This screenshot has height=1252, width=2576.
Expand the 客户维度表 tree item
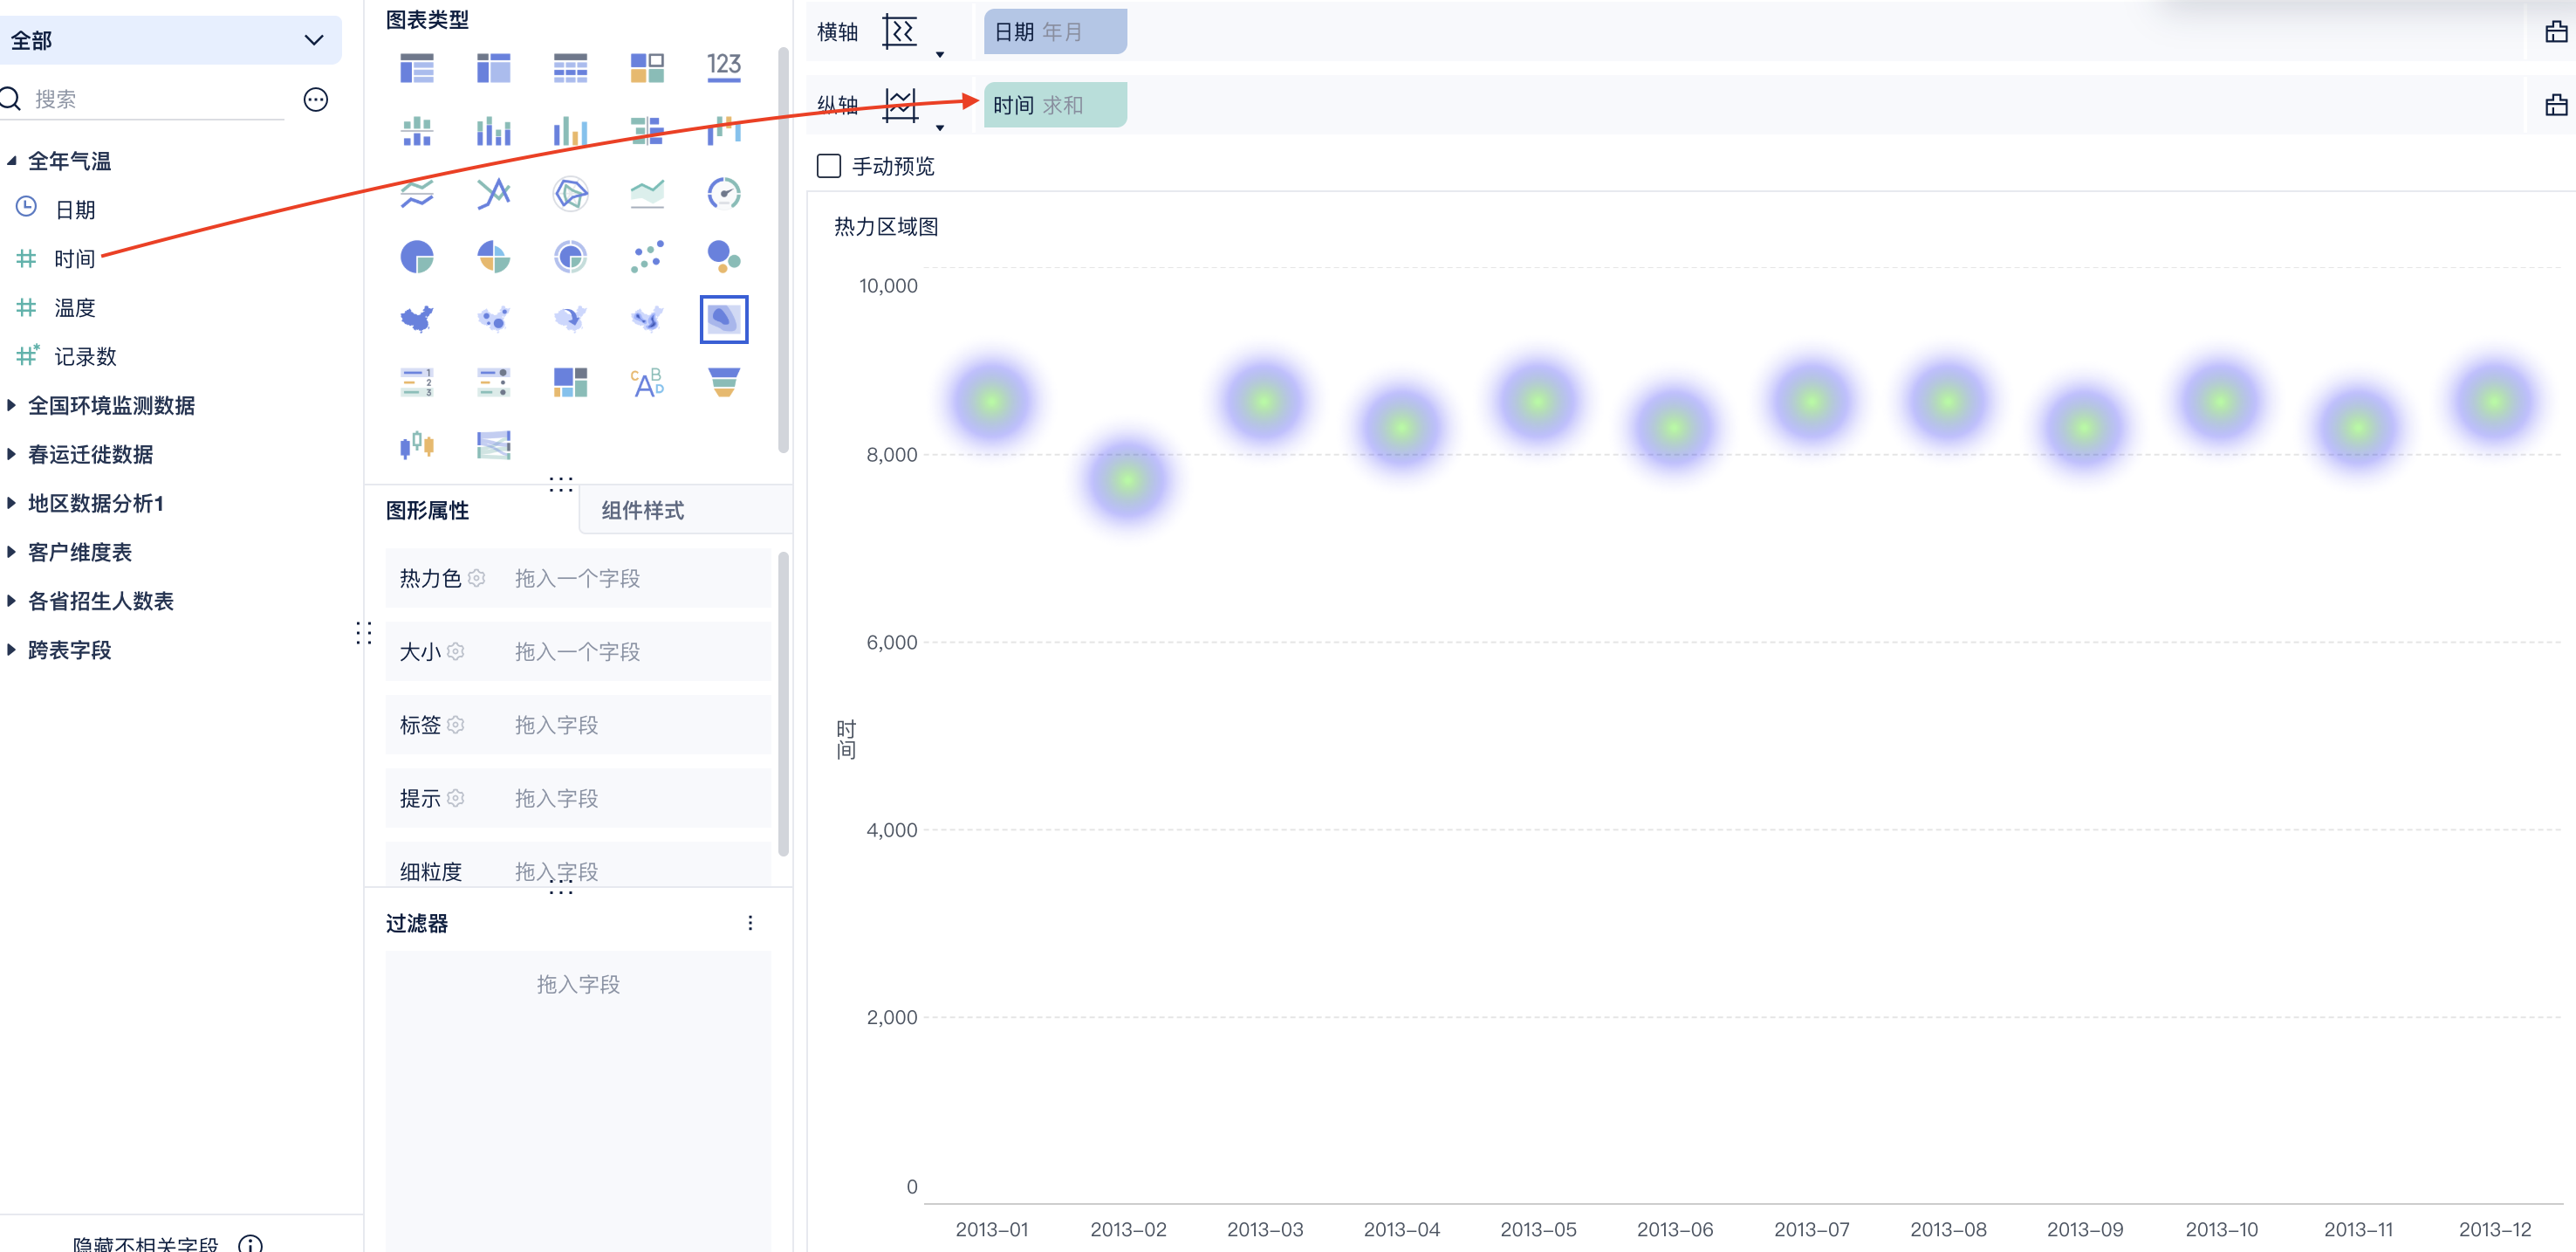(12, 552)
